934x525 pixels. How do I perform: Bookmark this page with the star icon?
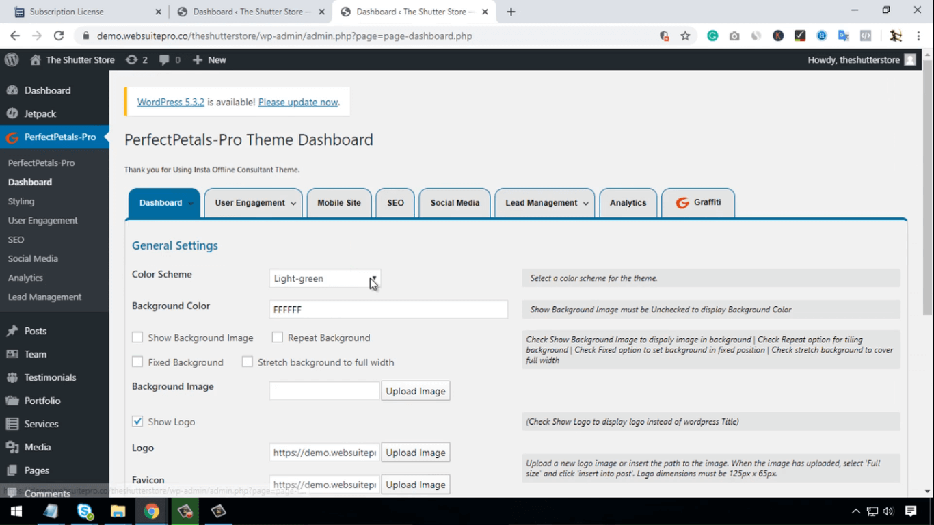pyautogui.click(x=685, y=36)
